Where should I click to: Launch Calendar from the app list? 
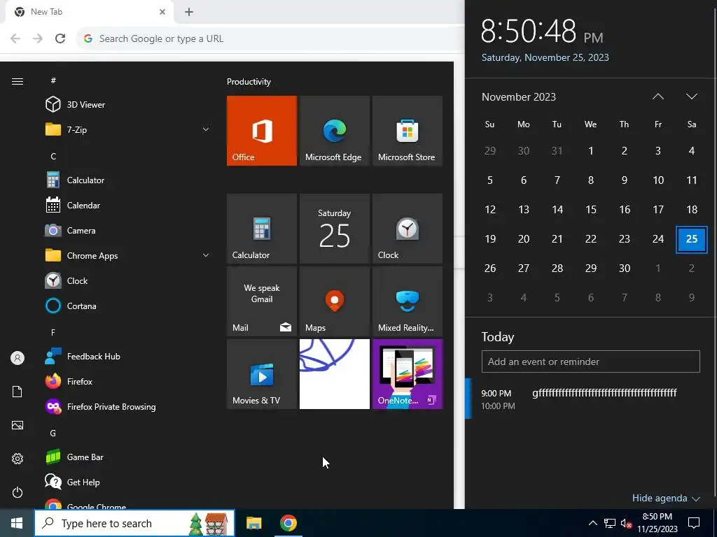[x=128, y=205]
